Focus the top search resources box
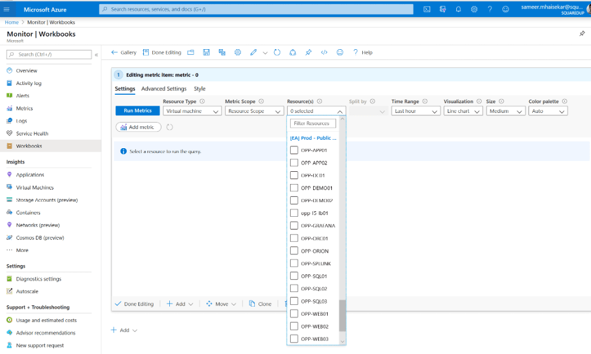Screen dimensions: 591x354 (x=256, y=10)
